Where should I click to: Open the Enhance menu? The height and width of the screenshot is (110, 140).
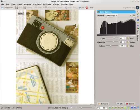(x=27, y=4)
